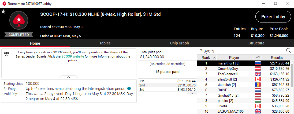Screen dimensions: 294x114
Task: Toggle Rank column sort order arrow
Action: [x=214, y=58]
